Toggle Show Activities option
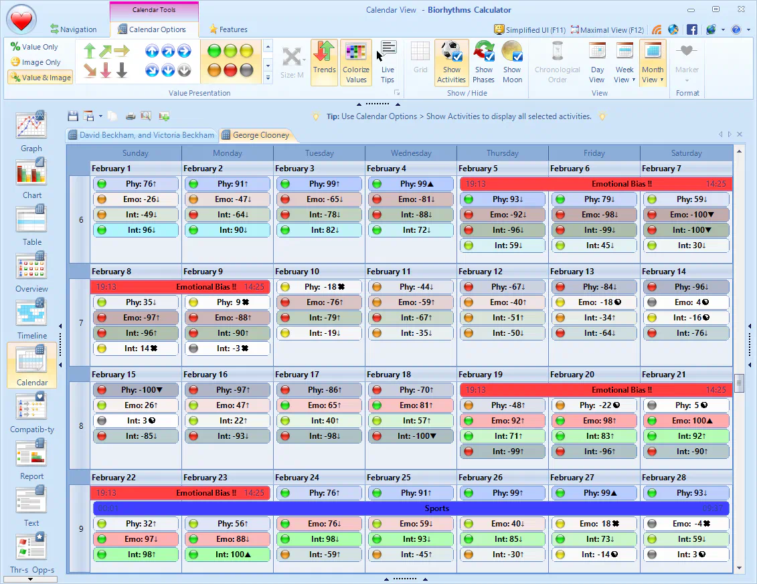 [451, 61]
